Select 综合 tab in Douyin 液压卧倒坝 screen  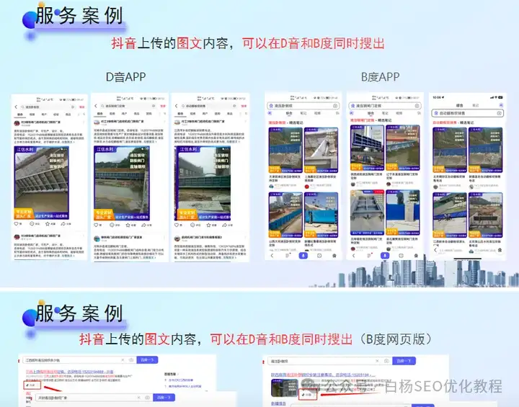click(20, 114)
